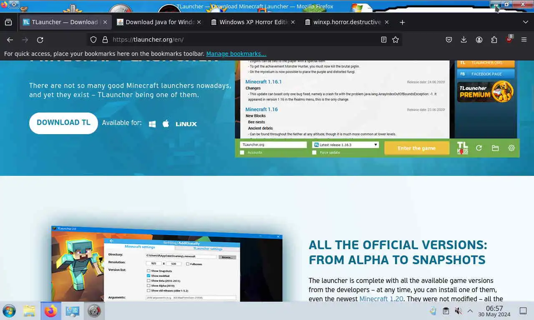Click the TLauncher PREMIUM banner

[486, 92]
